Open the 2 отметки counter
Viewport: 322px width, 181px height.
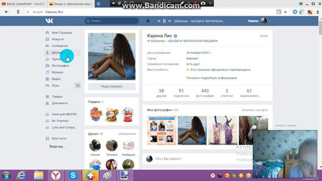click(x=227, y=93)
